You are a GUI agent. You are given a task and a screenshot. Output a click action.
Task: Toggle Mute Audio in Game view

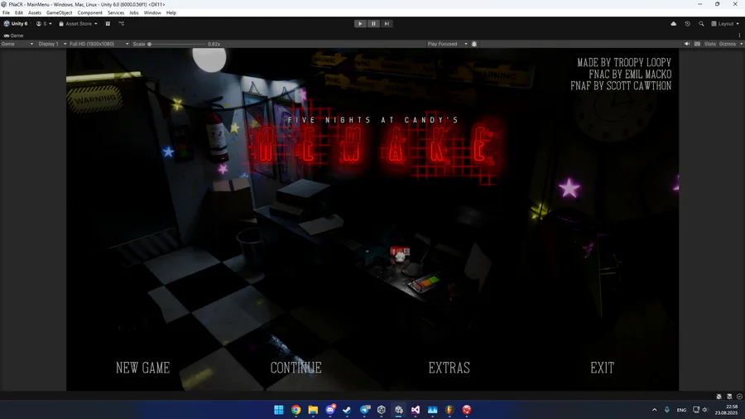[687, 44]
